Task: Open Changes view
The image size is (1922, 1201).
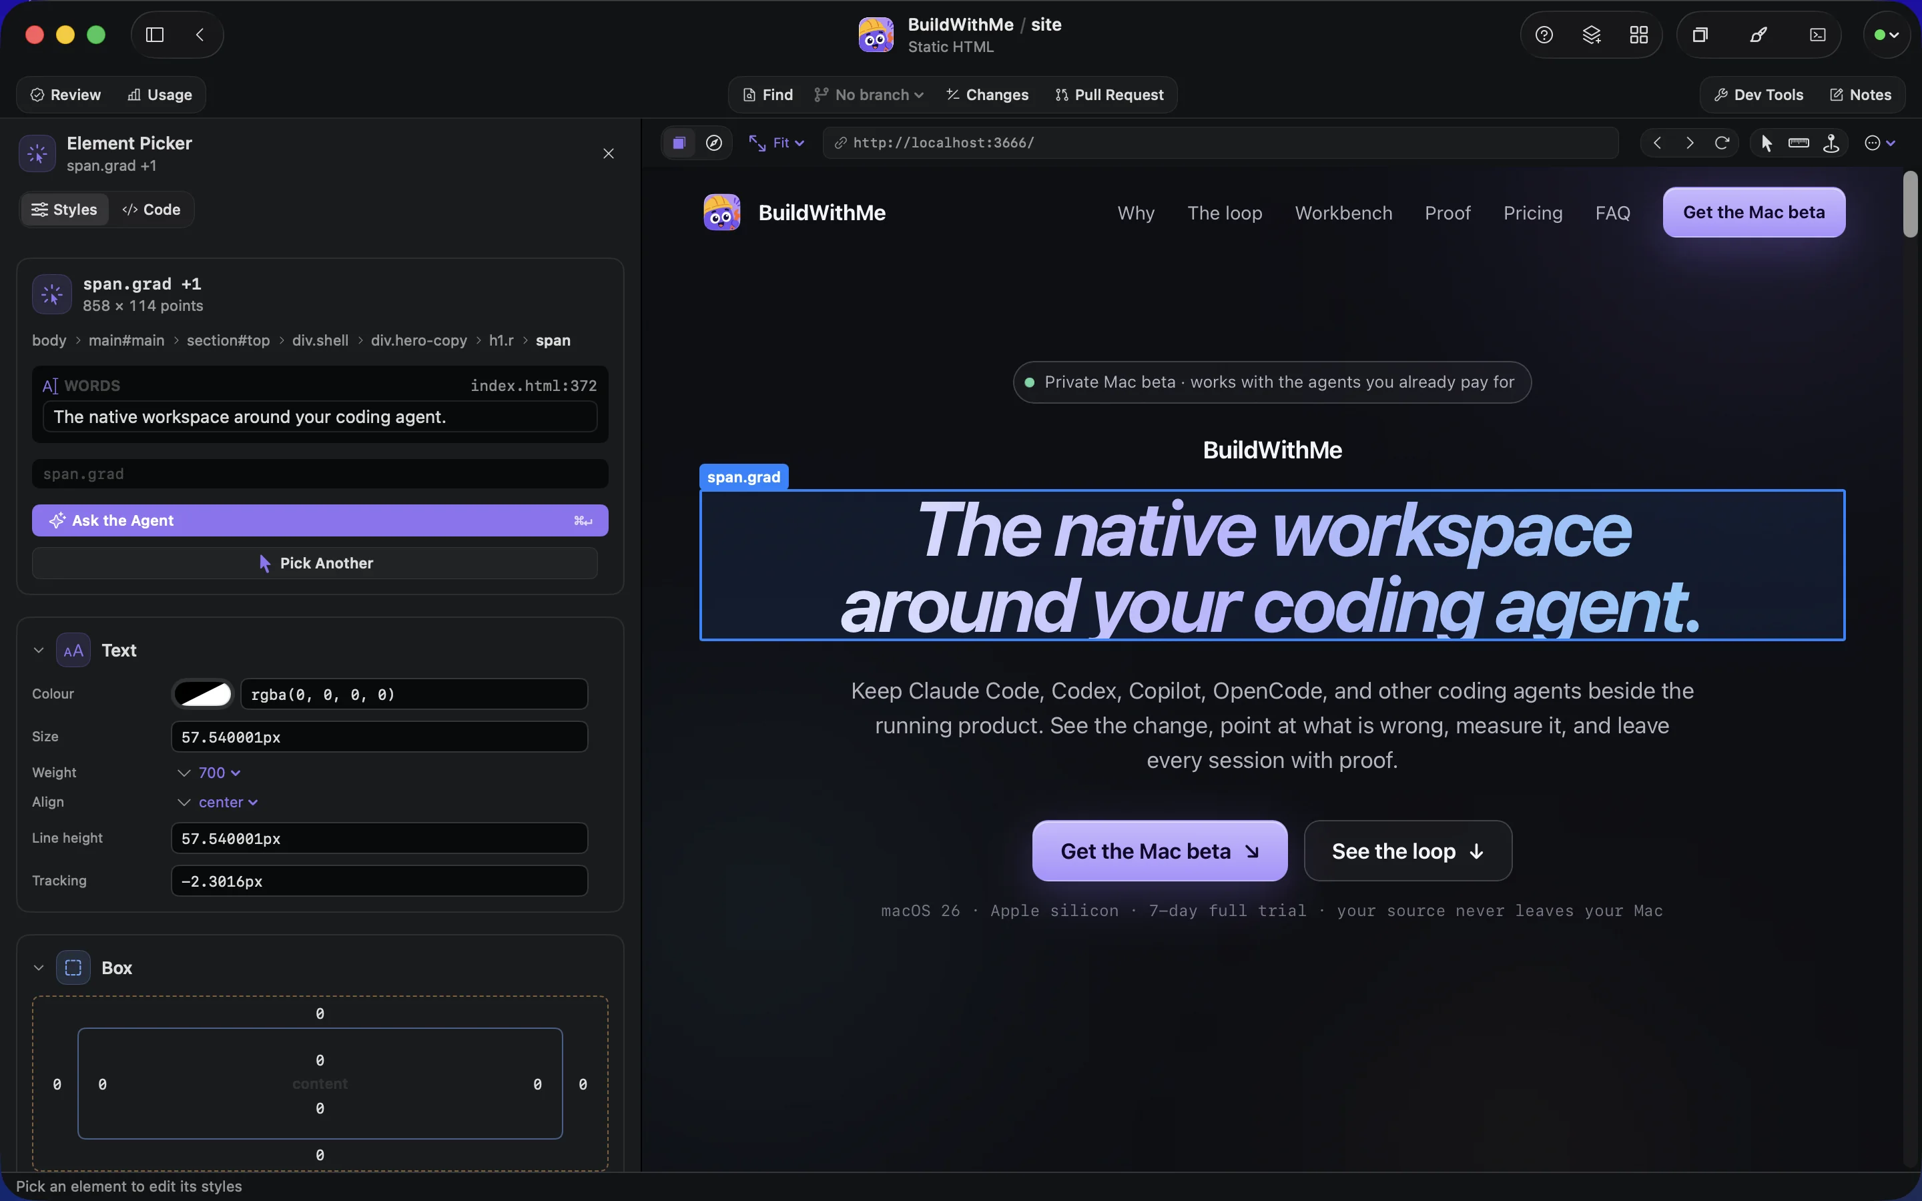Action: pos(987,95)
